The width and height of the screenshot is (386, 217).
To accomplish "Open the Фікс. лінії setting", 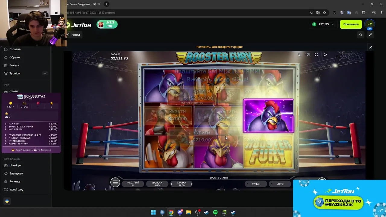I will click(133, 184).
